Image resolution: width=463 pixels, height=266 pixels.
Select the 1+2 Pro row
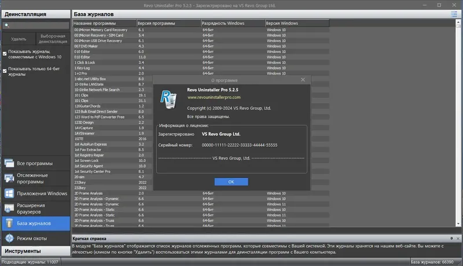[x=201, y=73]
